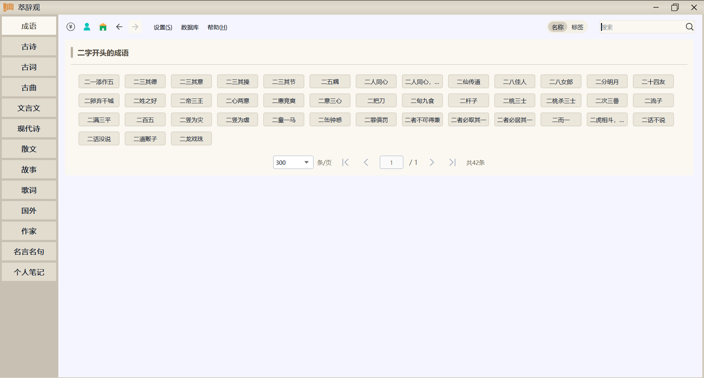The image size is (704, 378).
Task: Click the 萃辞观 app logo icon
Action: (x=8, y=7)
